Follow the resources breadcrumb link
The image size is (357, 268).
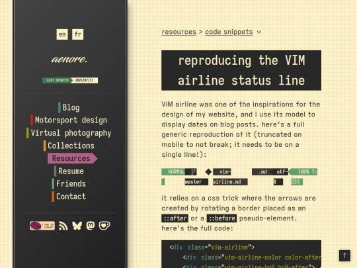pyautogui.click(x=178, y=32)
